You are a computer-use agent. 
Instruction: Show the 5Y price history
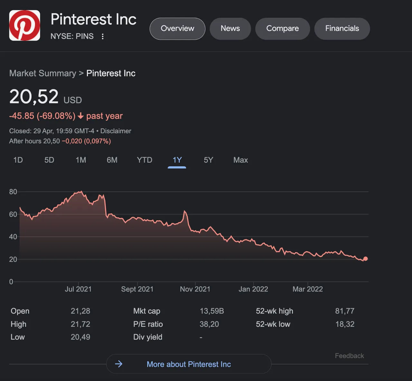click(x=208, y=160)
